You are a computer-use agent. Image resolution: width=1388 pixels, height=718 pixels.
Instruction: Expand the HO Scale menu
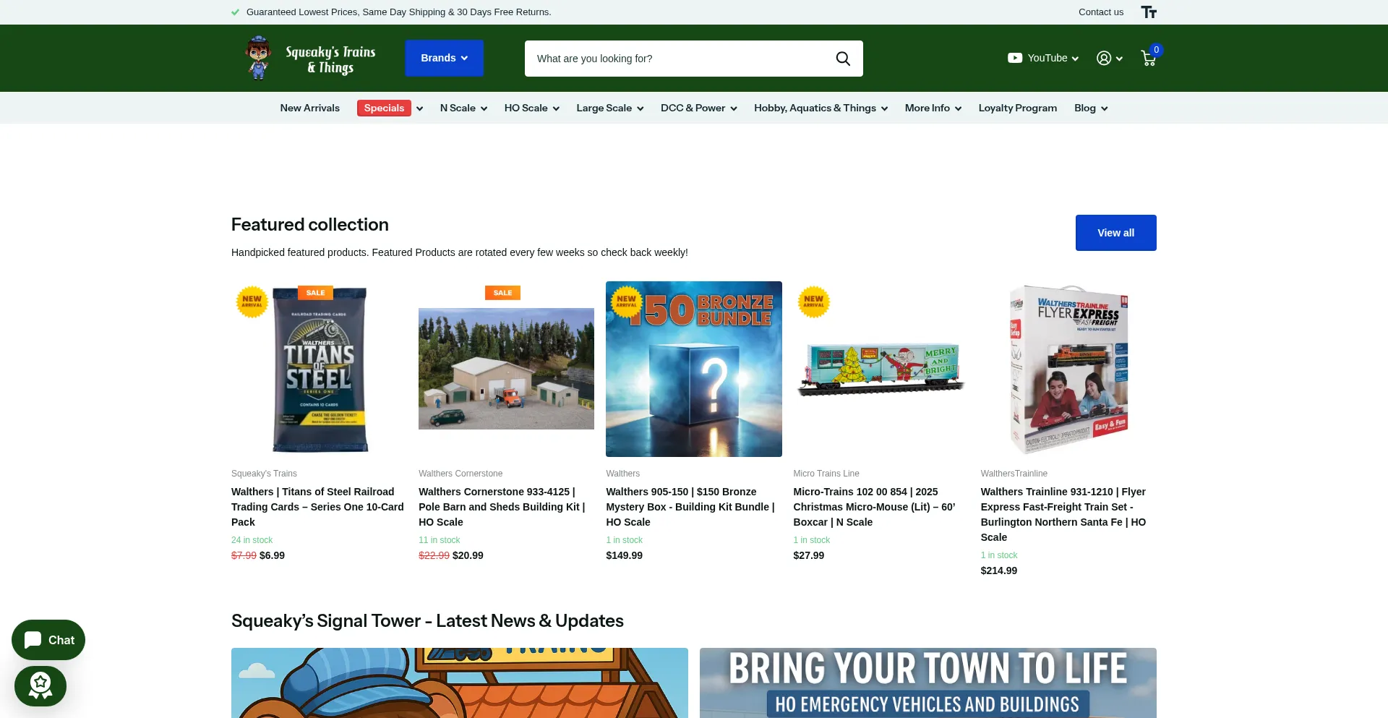click(531, 108)
